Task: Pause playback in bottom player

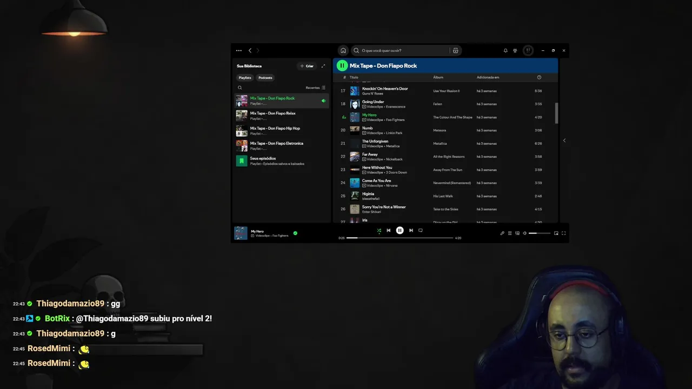Action: click(400, 230)
